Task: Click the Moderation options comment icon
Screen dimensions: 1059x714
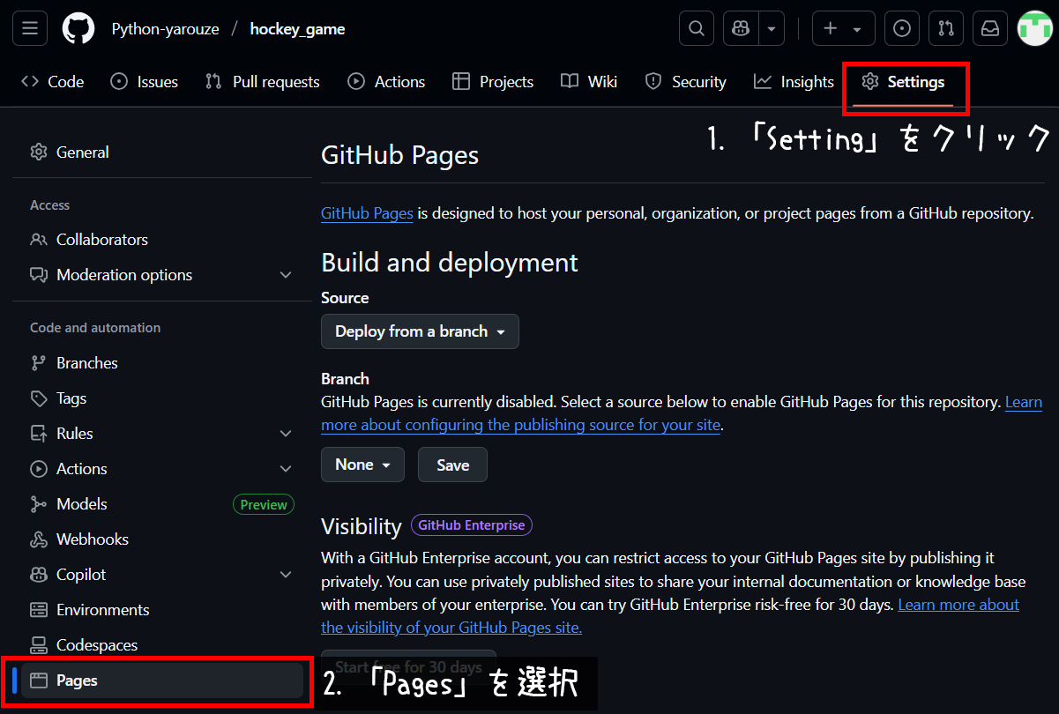Action: (39, 275)
